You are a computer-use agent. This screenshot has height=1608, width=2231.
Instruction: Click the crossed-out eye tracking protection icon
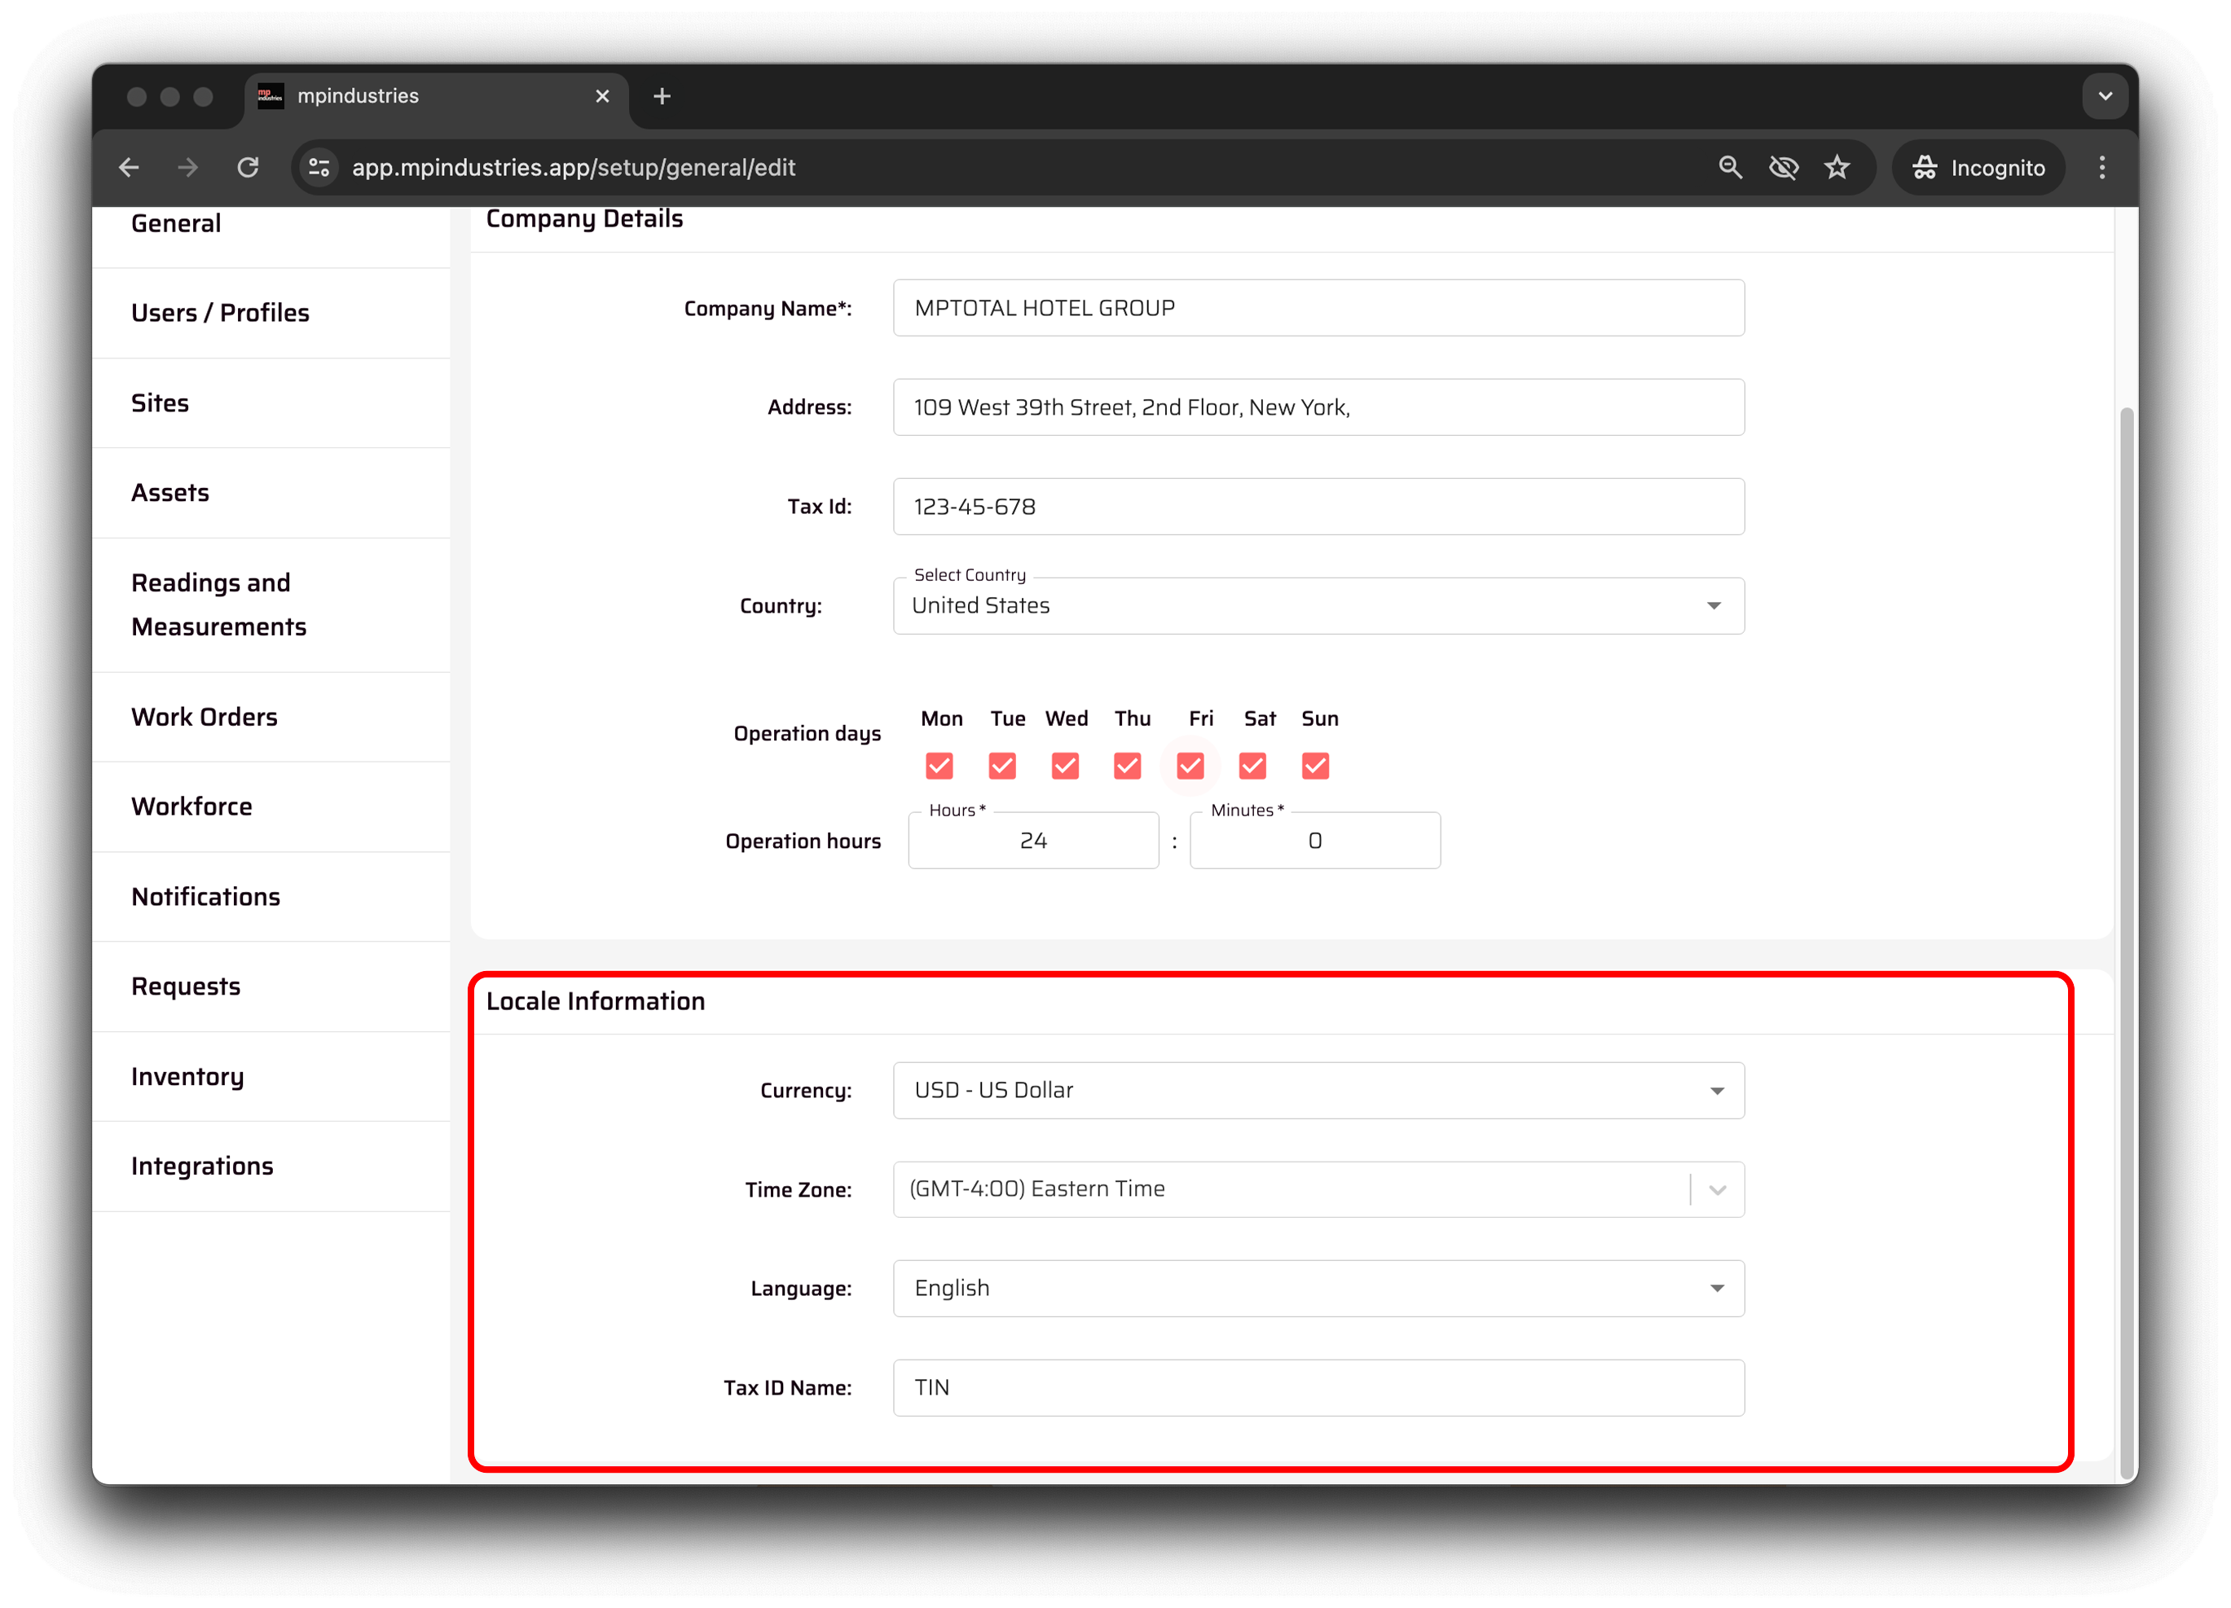point(1783,168)
